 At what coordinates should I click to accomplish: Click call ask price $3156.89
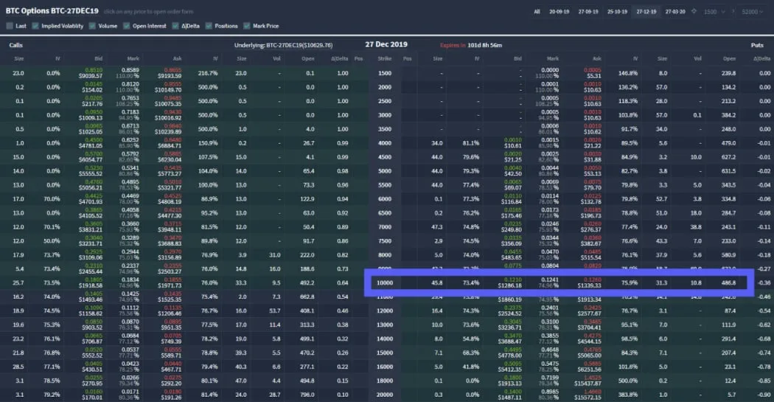coord(170,257)
